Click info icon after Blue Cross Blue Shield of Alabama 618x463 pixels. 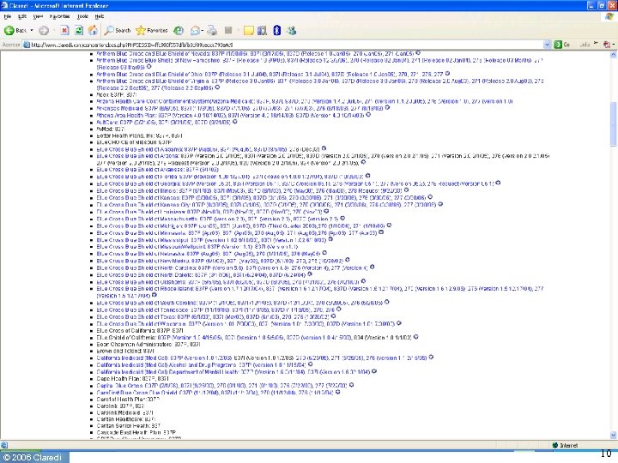[x=324, y=148]
